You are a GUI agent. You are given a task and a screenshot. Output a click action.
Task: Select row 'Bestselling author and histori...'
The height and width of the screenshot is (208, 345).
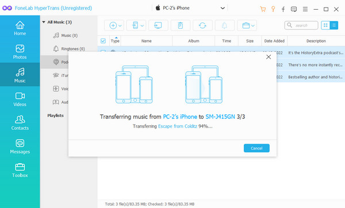pos(316,77)
